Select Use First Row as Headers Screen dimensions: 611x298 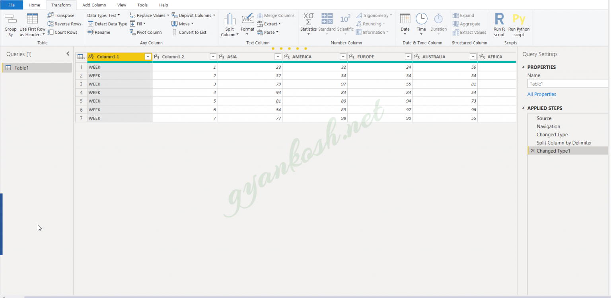(x=32, y=25)
